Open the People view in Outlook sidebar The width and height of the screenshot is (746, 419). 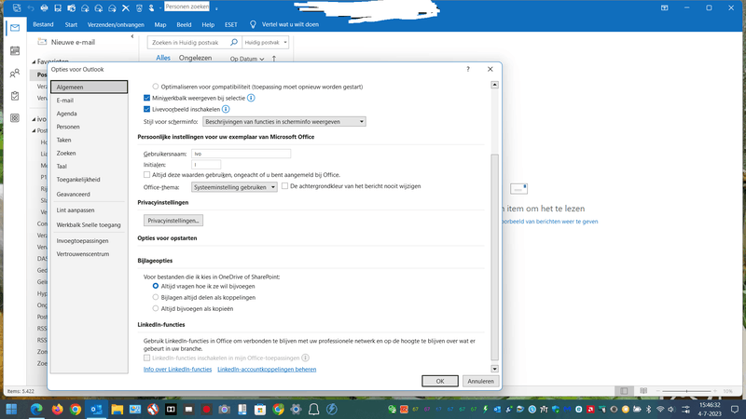click(x=15, y=74)
